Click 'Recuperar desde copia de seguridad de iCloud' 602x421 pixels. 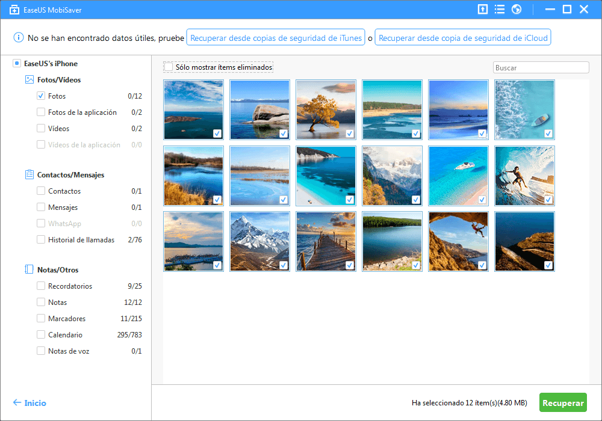coord(463,38)
